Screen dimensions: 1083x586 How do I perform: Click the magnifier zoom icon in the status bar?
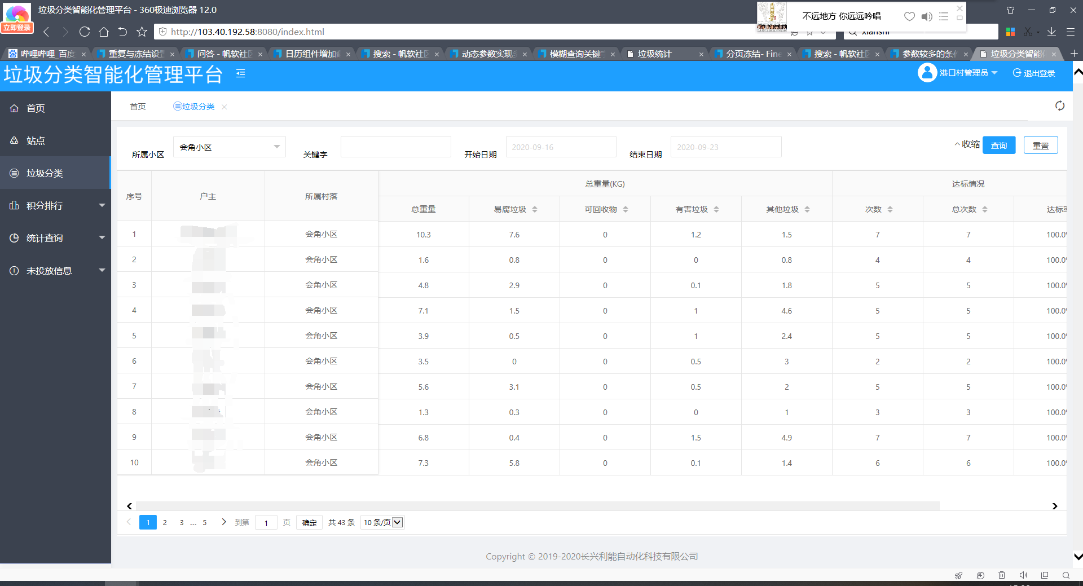1066,575
